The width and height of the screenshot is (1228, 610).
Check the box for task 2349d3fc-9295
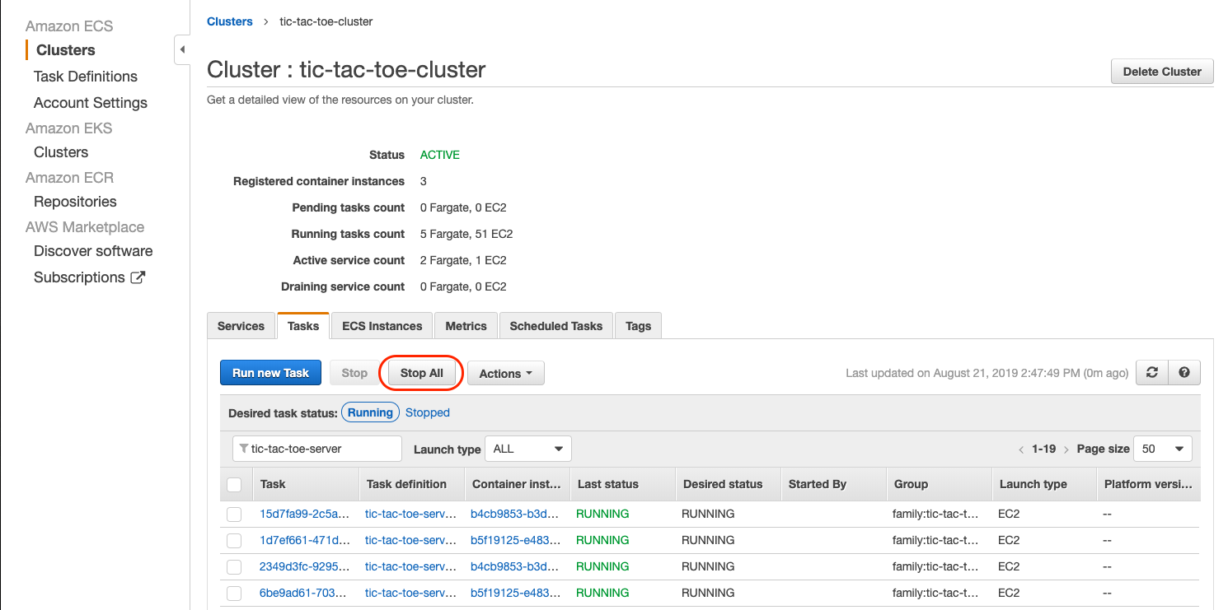[x=234, y=566]
